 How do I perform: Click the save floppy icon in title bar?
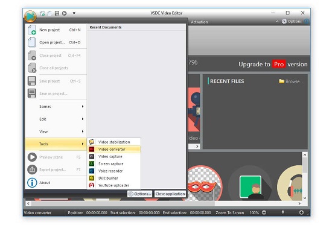click(57, 13)
